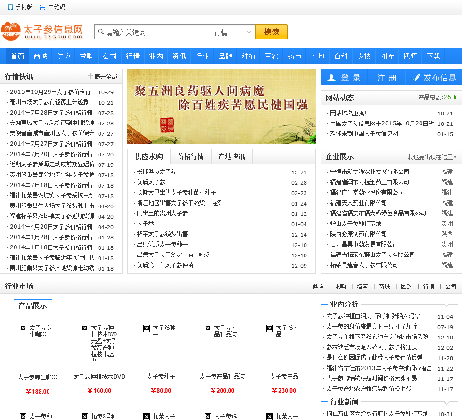Open 百科 from the navigation bar
462x420 pixels.
(x=341, y=56)
